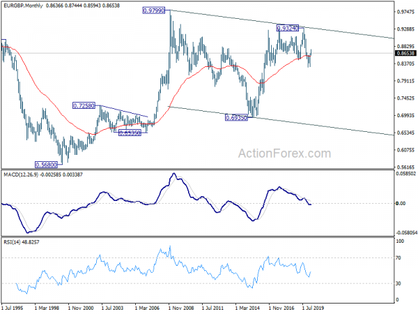
Task: Click the RSI 70 level label
Action: coord(398,258)
